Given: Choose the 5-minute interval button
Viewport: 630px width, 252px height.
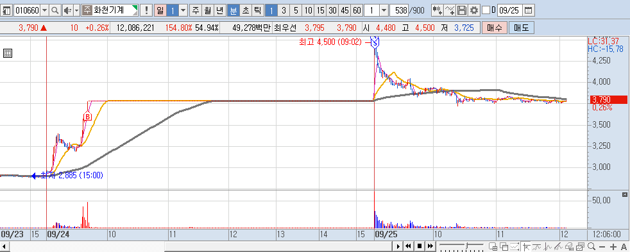Looking at the screenshot, I should click(x=296, y=10).
